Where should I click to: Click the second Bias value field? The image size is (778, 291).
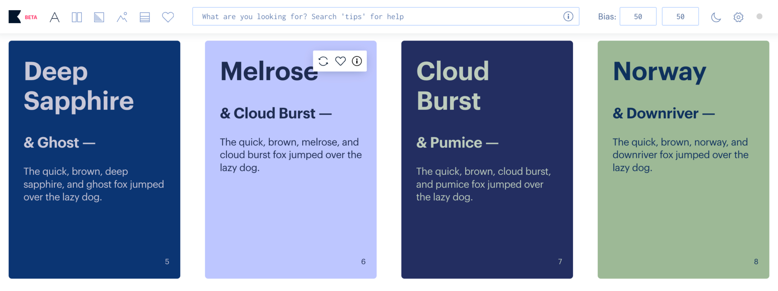pyautogui.click(x=680, y=17)
